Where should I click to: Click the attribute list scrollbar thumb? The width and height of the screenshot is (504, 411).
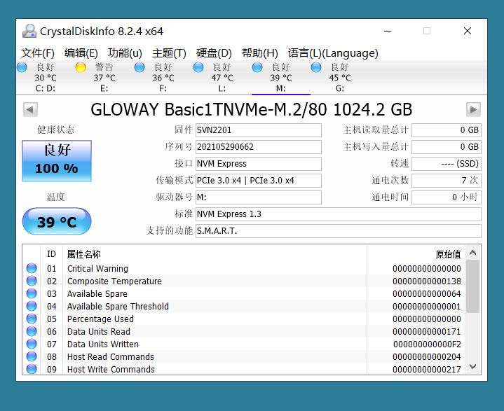[x=473, y=286]
